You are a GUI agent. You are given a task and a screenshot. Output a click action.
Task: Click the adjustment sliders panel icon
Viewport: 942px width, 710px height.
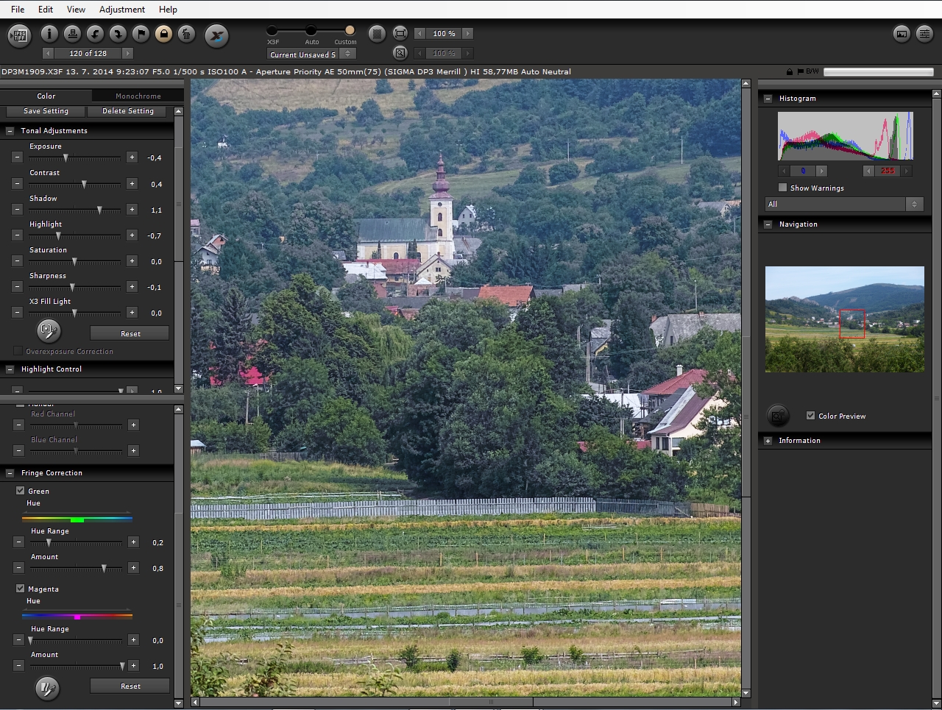click(924, 34)
